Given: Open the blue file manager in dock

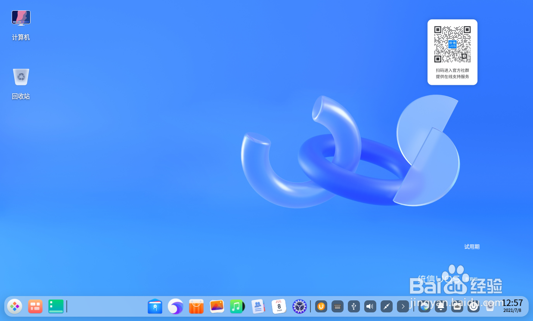Looking at the screenshot, I should [x=155, y=306].
